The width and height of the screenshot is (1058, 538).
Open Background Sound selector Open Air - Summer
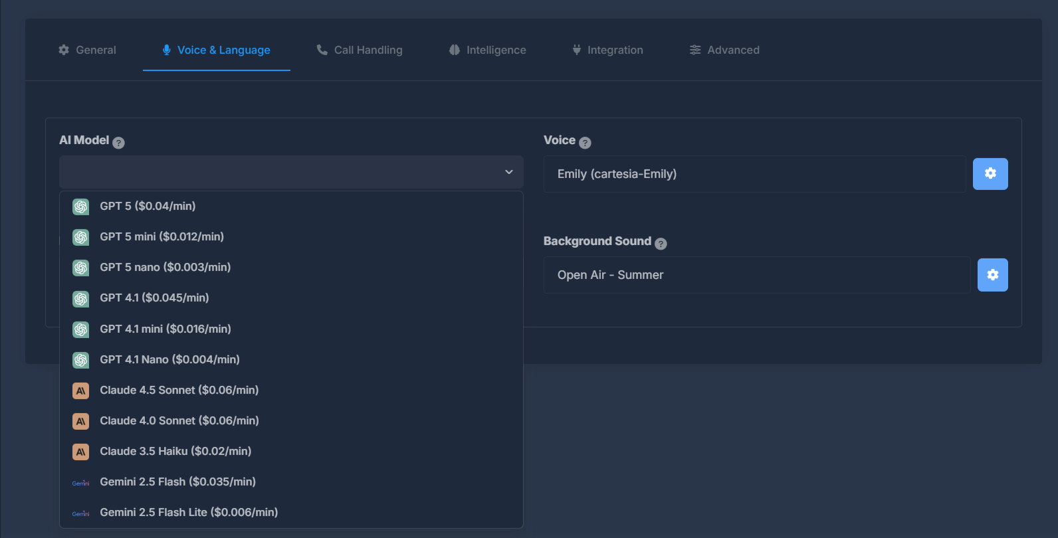click(x=757, y=275)
